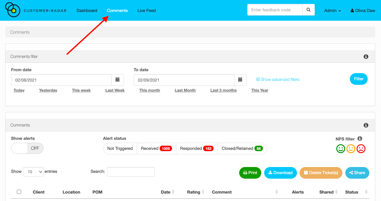The width and height of the screenshot is (381, 201).
Task: Click the From date input field
Action: (61, 80)
